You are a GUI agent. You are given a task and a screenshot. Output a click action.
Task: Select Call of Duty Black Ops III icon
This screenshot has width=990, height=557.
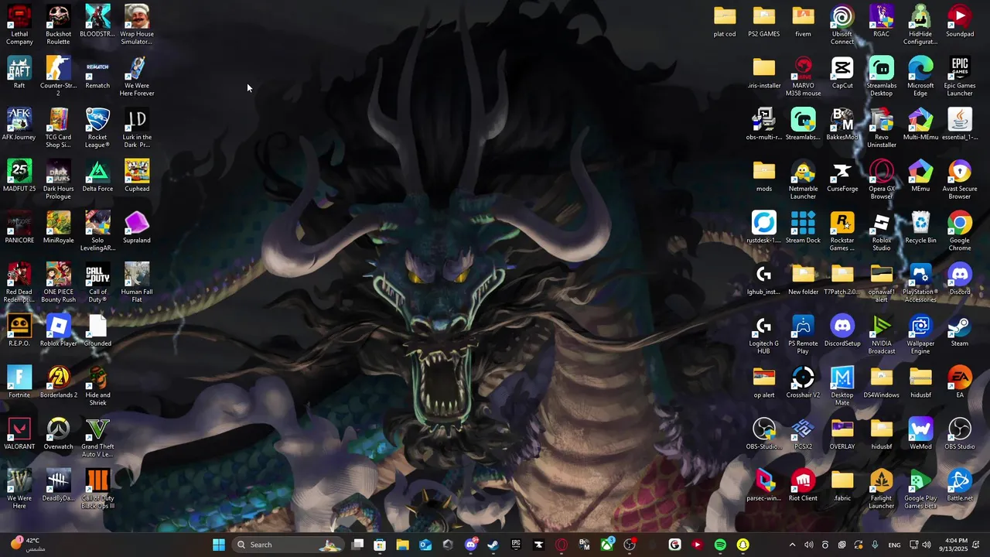pyautogui.click(x=97, y=489)
